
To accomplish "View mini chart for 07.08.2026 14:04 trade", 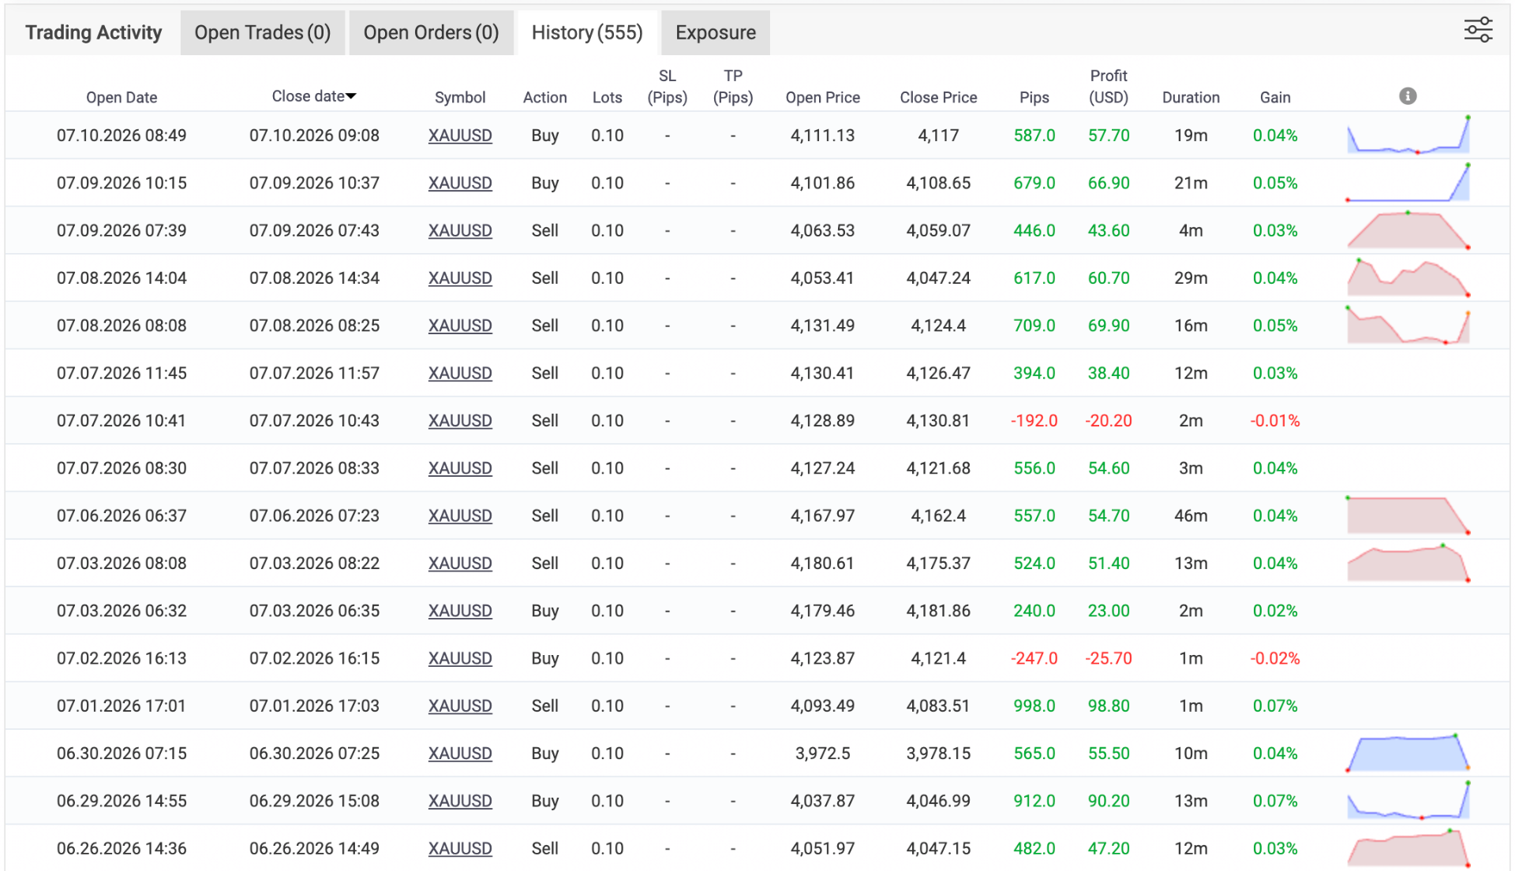I will pos(1408,277).
